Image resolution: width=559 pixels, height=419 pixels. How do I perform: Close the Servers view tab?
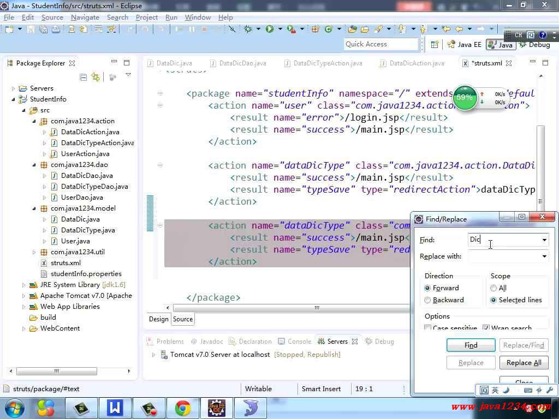(x=355, y=342)
